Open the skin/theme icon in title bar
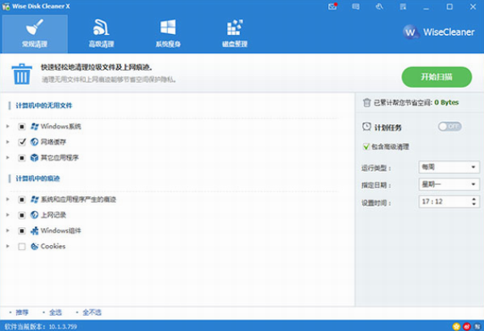Screen dimensions: 484x331 click(x=379, y=6)
